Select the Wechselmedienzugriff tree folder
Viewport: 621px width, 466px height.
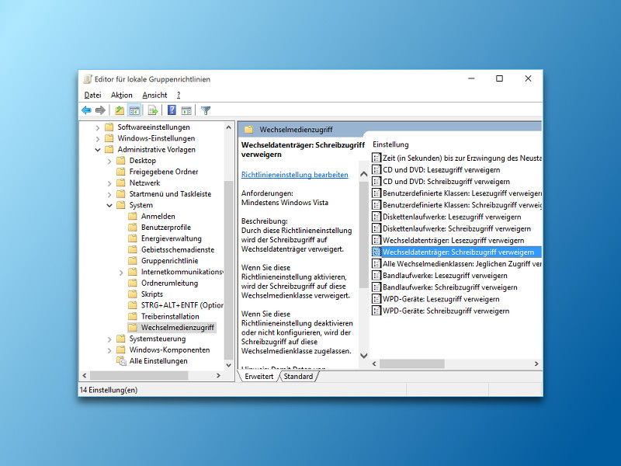[x=172, y=327]
